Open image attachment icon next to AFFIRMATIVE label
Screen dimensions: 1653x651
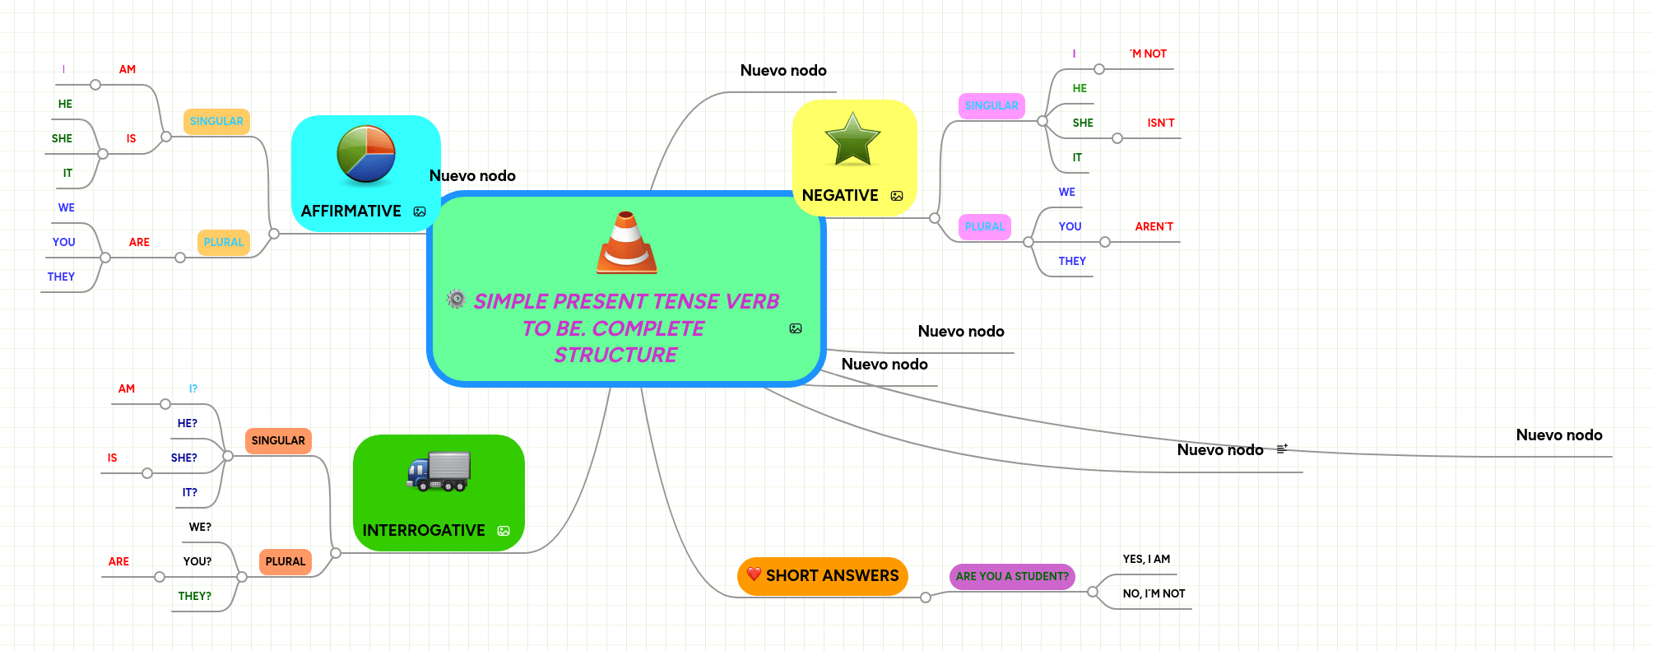coord(420,212)
